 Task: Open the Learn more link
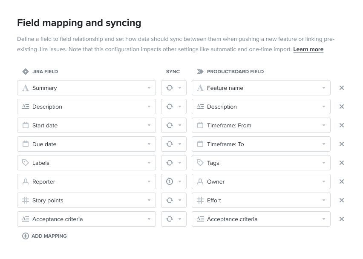[308, 49]
